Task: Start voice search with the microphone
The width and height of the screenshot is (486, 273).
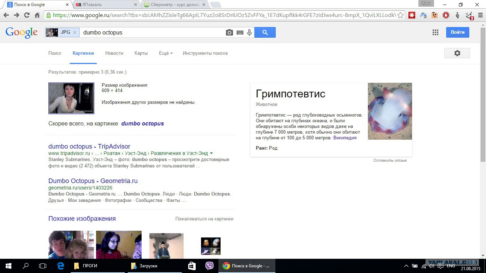Action: [249, 32]
